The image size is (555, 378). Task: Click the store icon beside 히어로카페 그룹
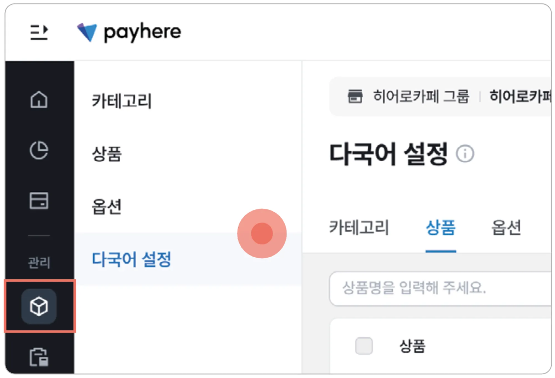coord(355,96)
